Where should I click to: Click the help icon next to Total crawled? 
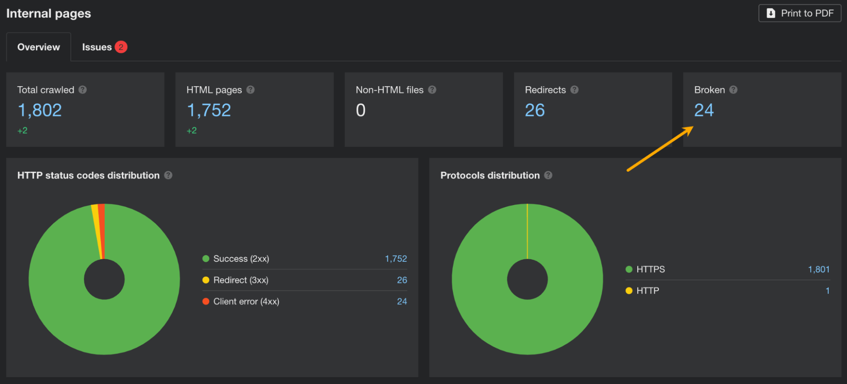click(83, 90)
